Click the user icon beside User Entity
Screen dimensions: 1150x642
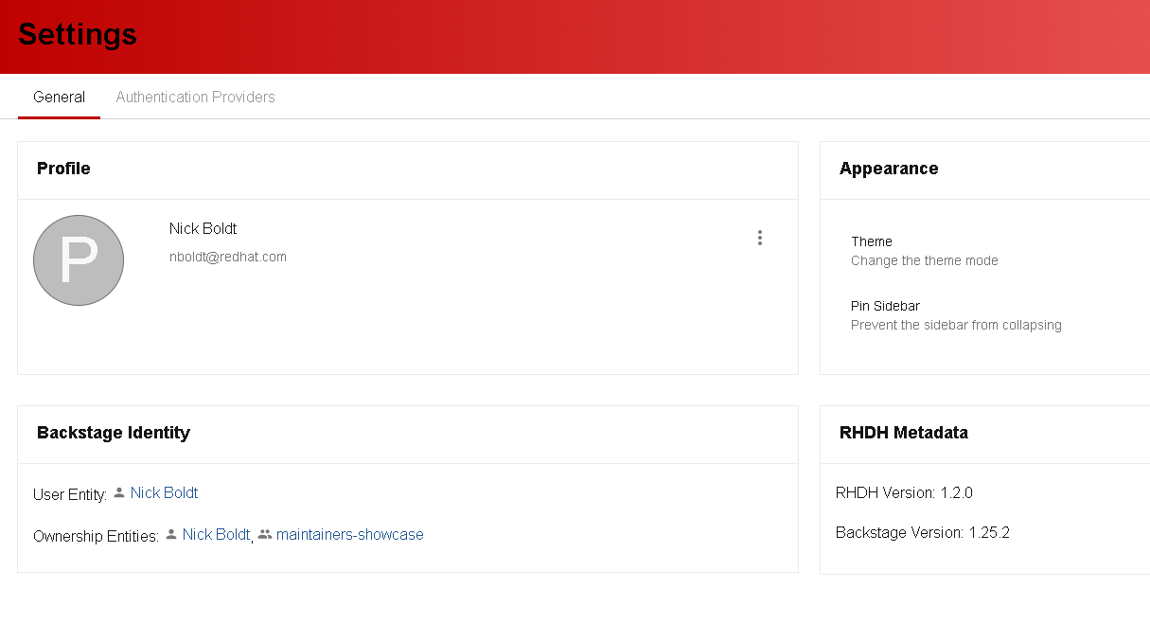(x=119, y=492)
